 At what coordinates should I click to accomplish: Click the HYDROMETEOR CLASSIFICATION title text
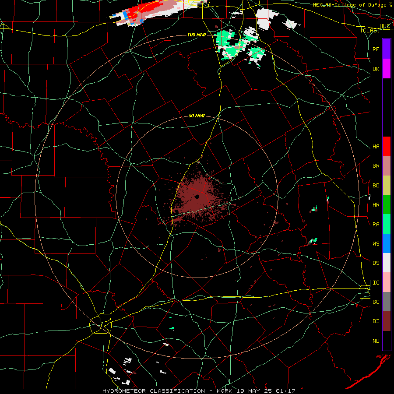coord(154,391)
